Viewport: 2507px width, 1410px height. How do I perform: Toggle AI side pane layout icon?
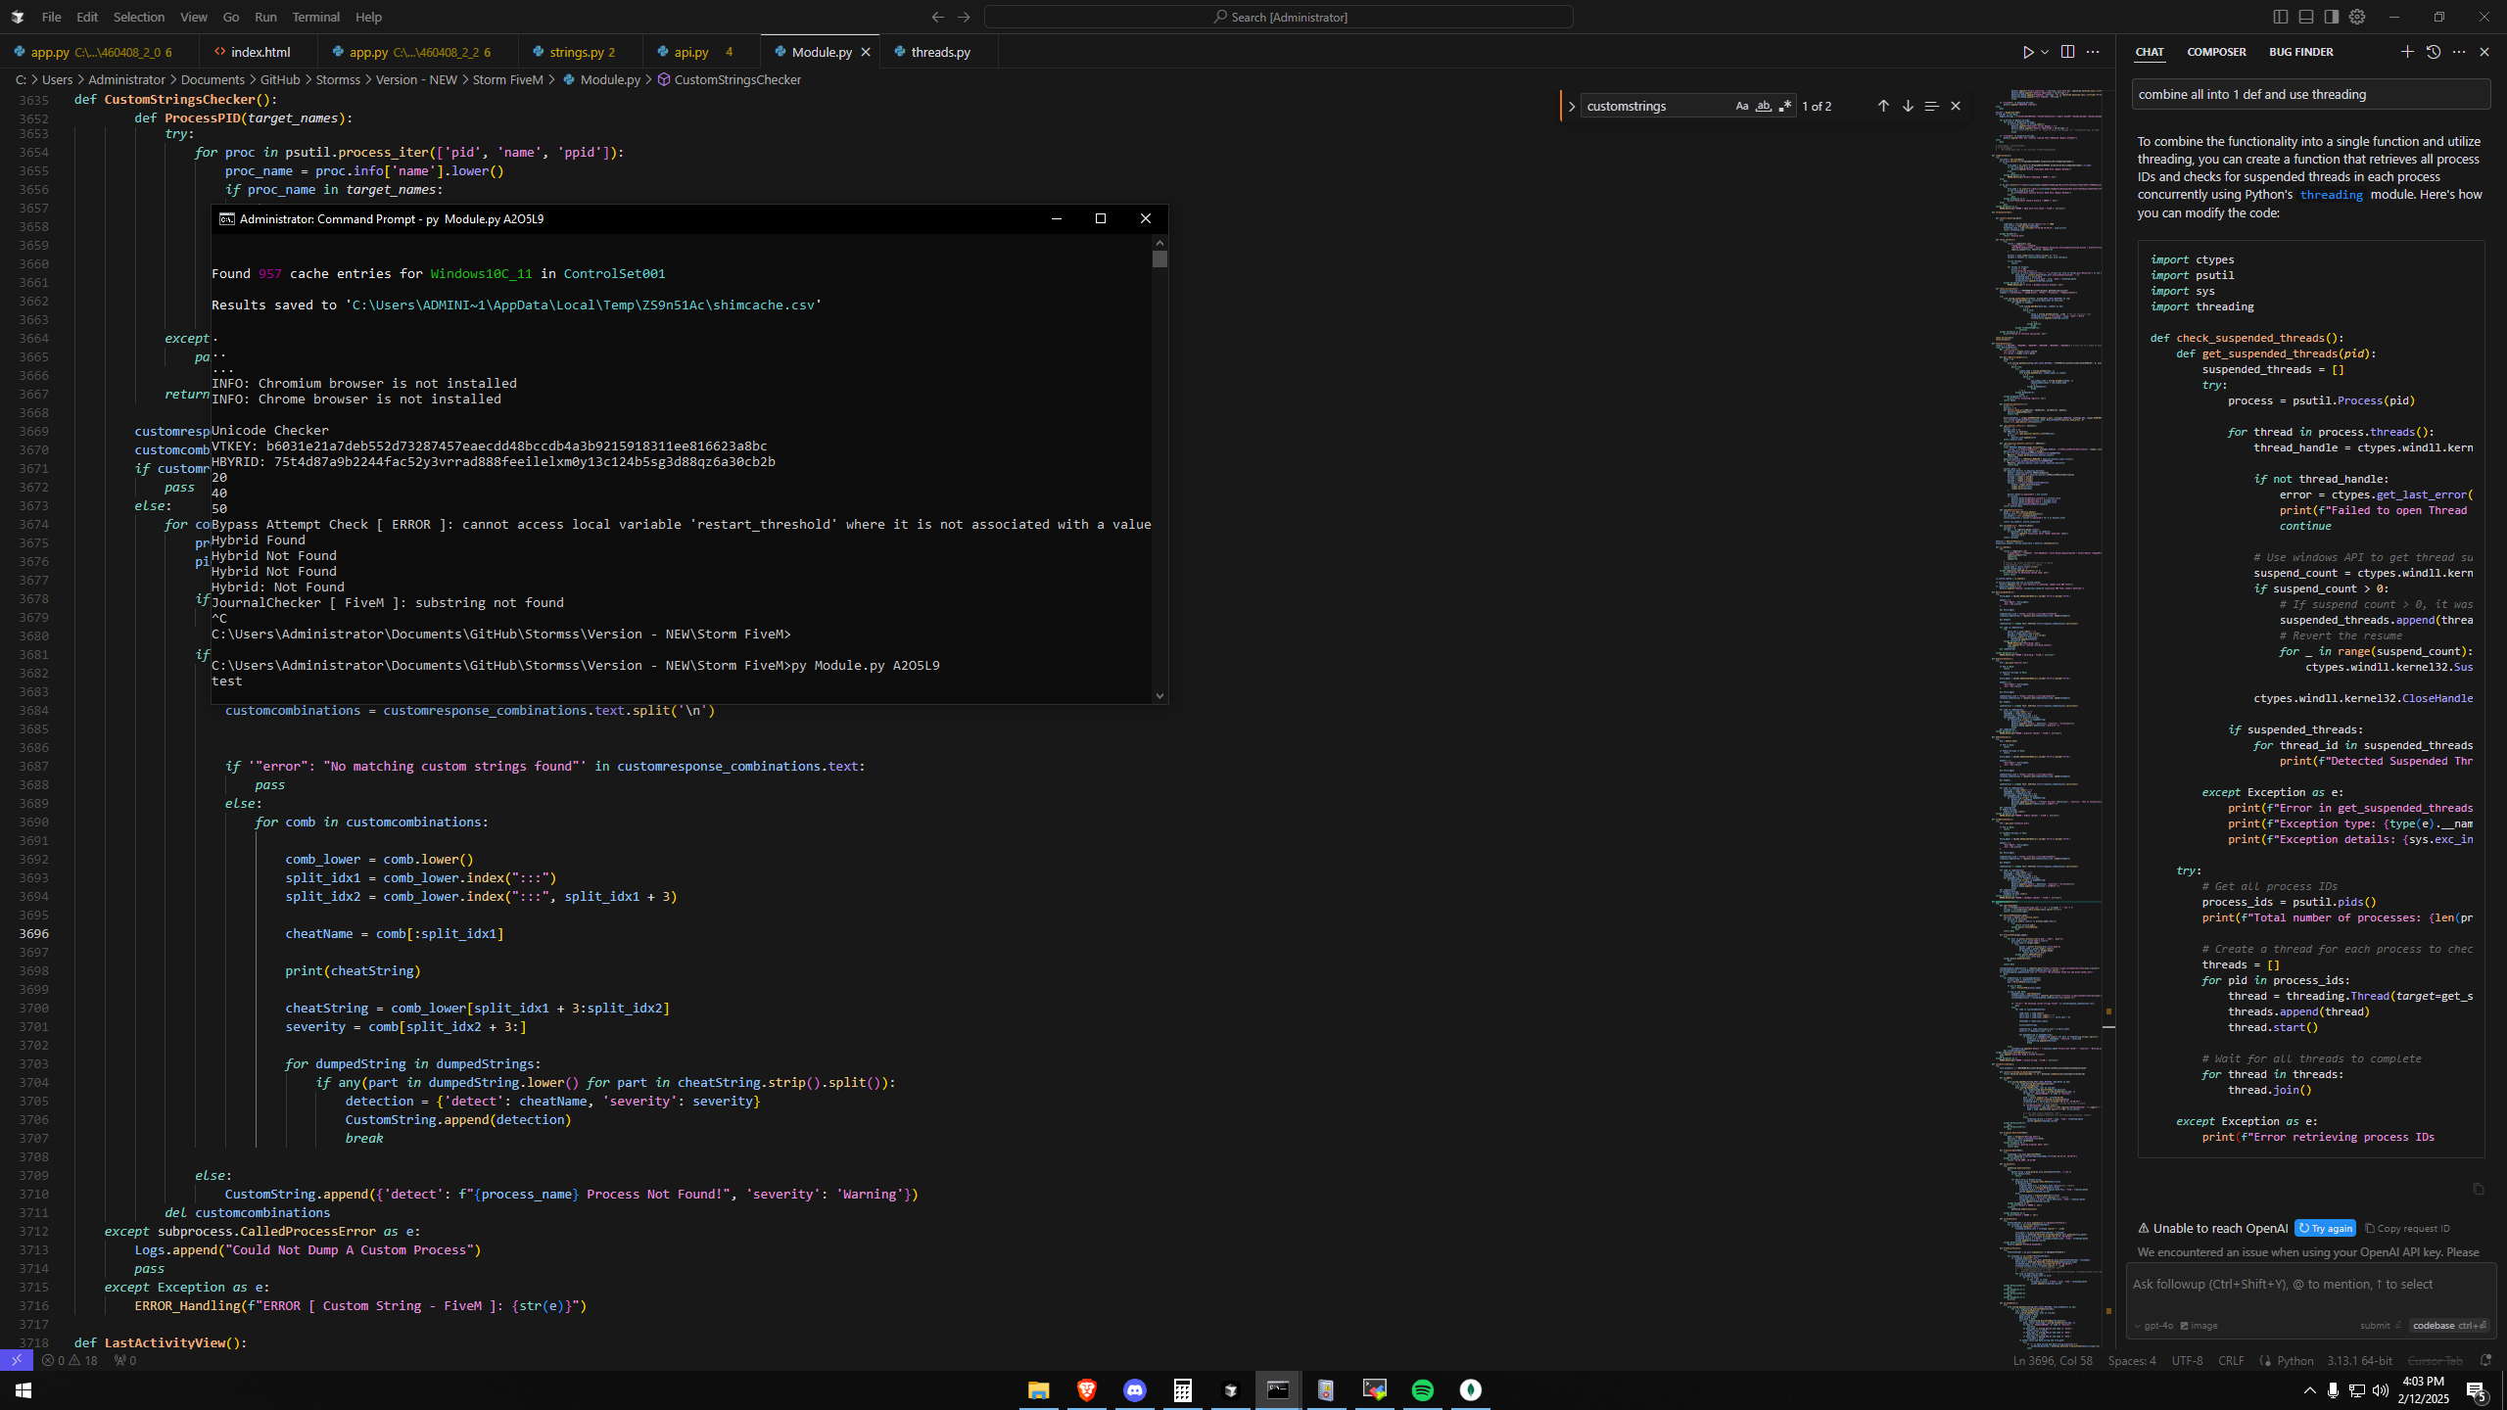tap(2332, 17)
